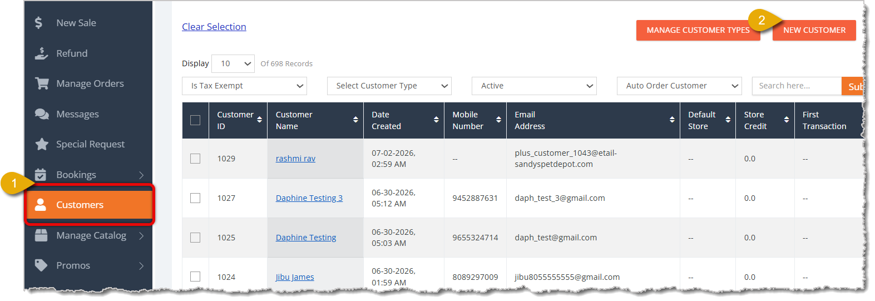Viewport: 875px width, 301px height.
Task: Open Manage Orders in the sidebar
Action: 90,83
